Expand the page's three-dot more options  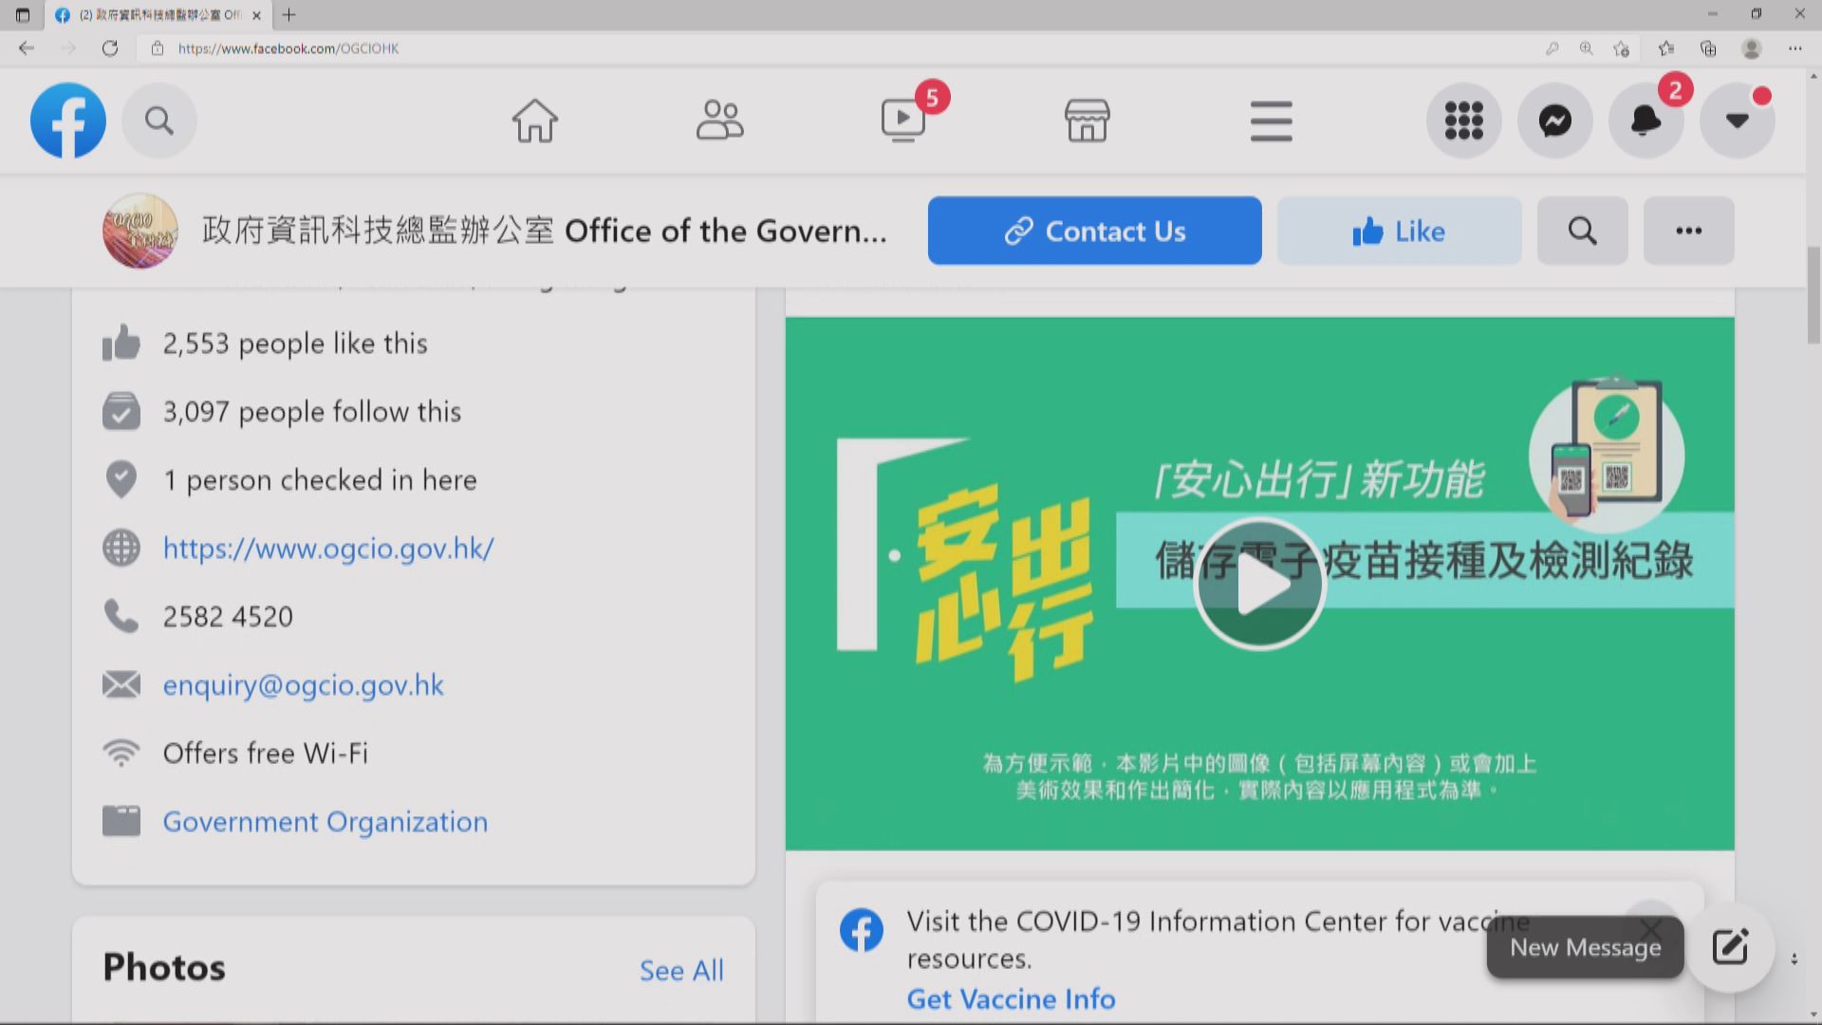tap(1688, 231)
